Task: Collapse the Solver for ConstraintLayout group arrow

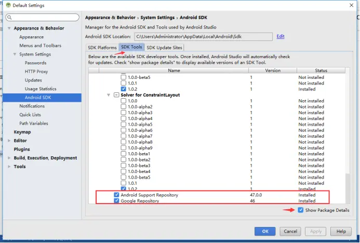Action: tap(109, 95)
